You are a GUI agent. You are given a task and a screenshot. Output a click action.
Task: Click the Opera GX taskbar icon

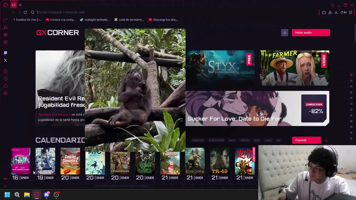click(x=37, y=195)
